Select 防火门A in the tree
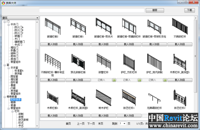Viewport: 200px width, 130px height. pos(19,27)
